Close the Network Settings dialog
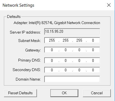This screenshot has width=115, height=101. [109, 5]
